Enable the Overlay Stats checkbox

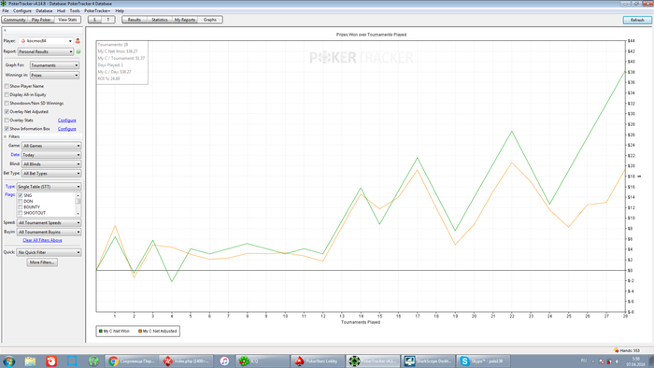click(x=7, y=120)
